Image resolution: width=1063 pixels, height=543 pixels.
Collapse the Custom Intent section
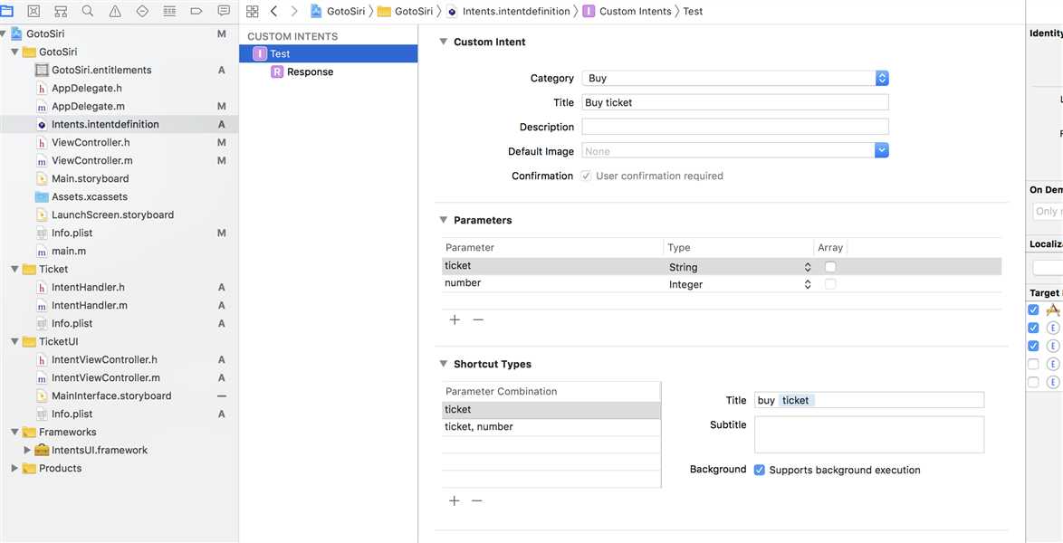click(x=443, y=42)
